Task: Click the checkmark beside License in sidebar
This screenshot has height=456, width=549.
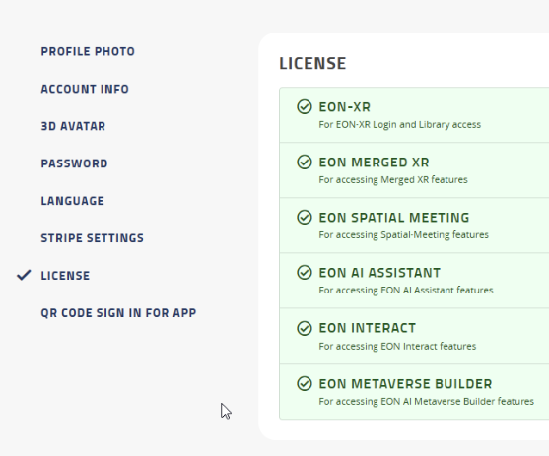Action: 24,275
